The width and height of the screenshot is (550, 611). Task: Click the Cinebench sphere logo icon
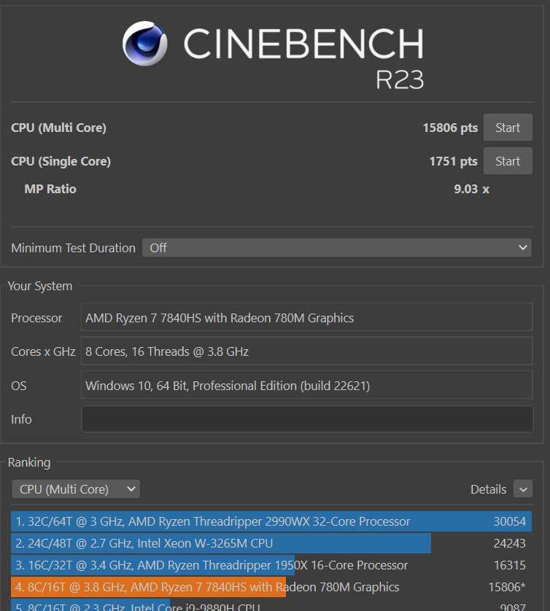(x=145, y=43)
